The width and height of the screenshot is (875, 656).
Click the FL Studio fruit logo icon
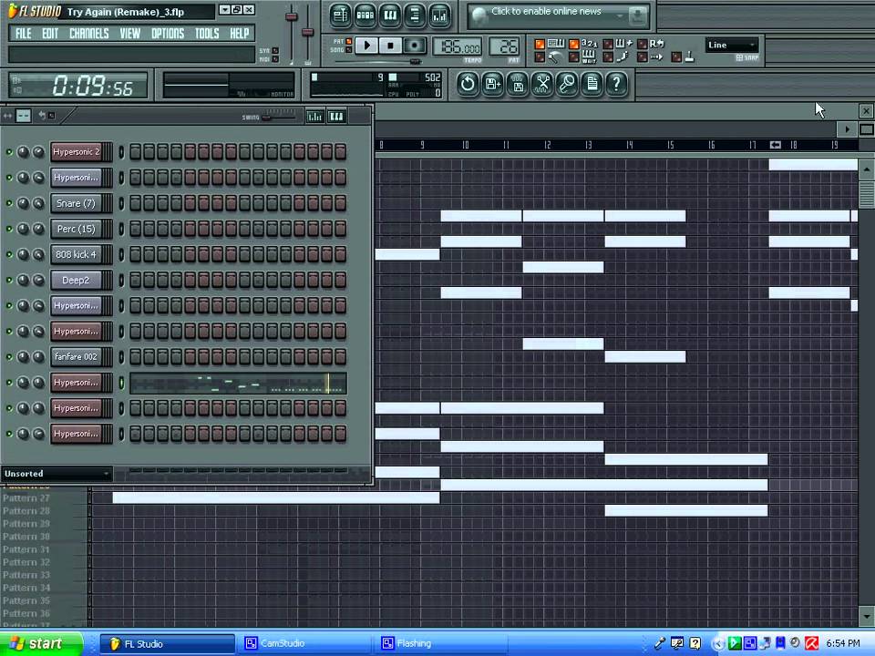[13, 11]
